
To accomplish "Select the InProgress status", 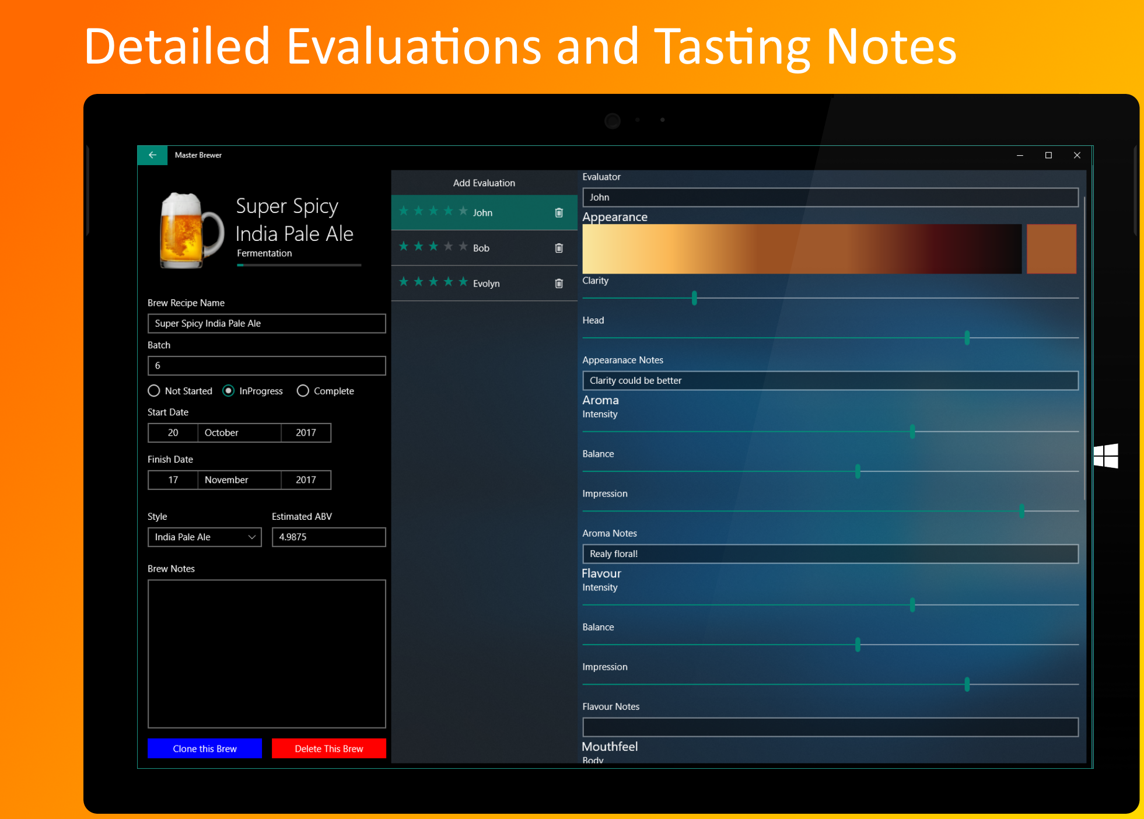I will coord(228,391).
